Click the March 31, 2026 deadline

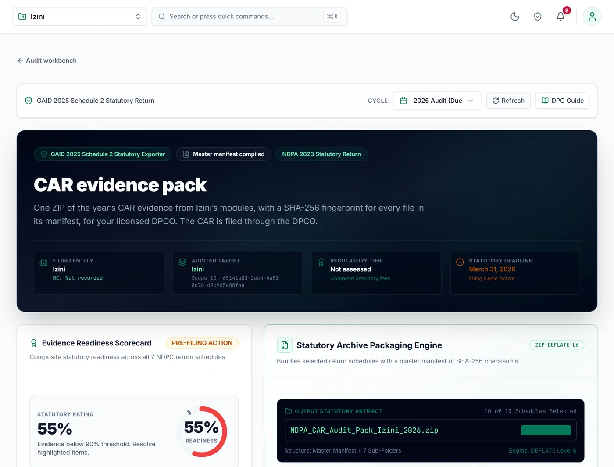[x=492, y=269]
